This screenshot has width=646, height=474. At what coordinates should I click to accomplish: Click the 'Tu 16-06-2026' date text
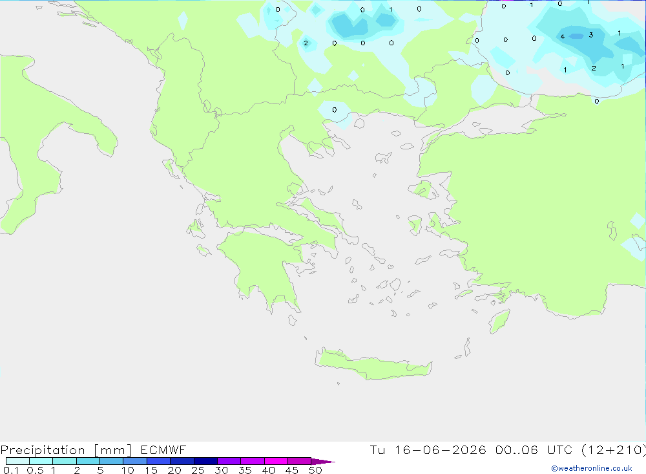[428, 449]
